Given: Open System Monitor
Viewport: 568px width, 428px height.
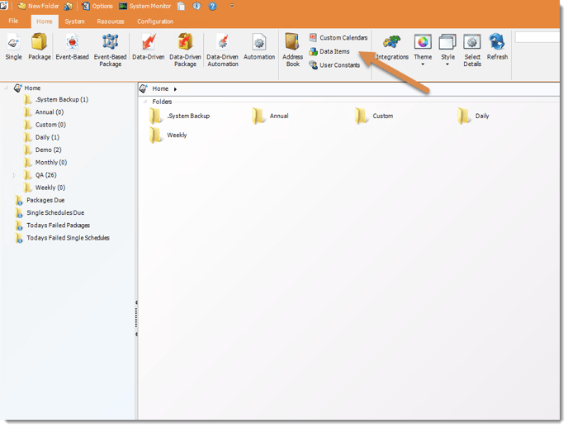Looking at the screenshot, I should 145,6.
